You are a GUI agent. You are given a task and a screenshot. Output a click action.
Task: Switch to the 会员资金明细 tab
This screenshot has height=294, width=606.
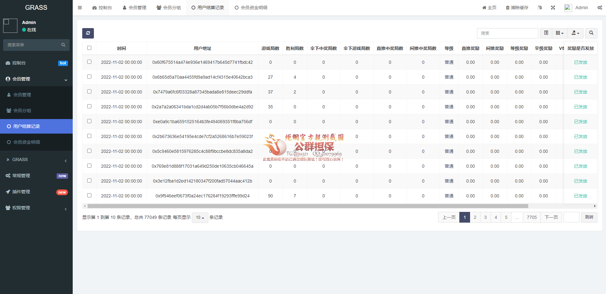[251, 8]
